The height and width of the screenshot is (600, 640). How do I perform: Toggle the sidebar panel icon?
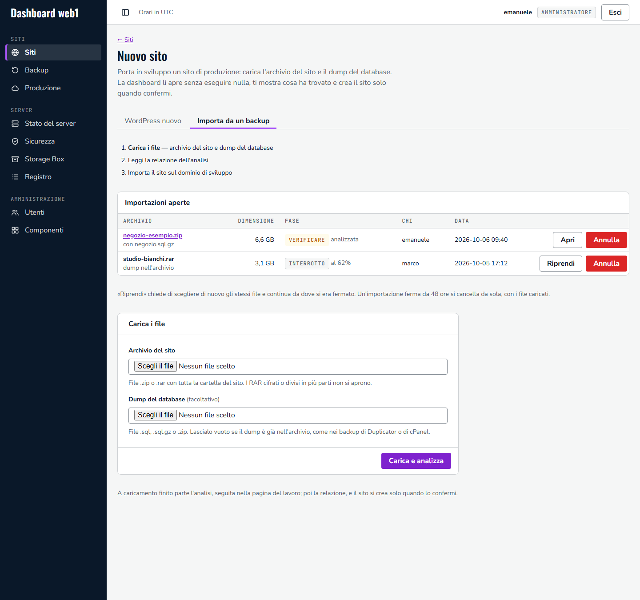click(x=125, y=12)
